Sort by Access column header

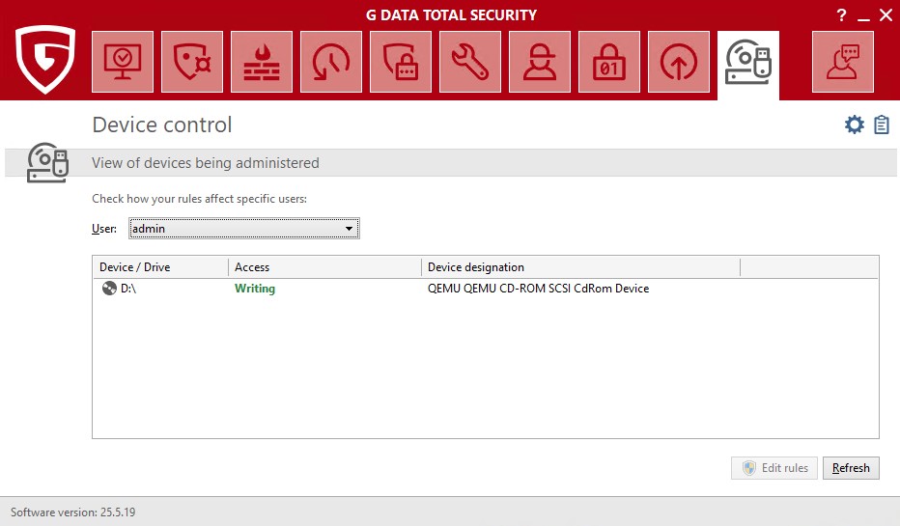(x=324, y=267)
